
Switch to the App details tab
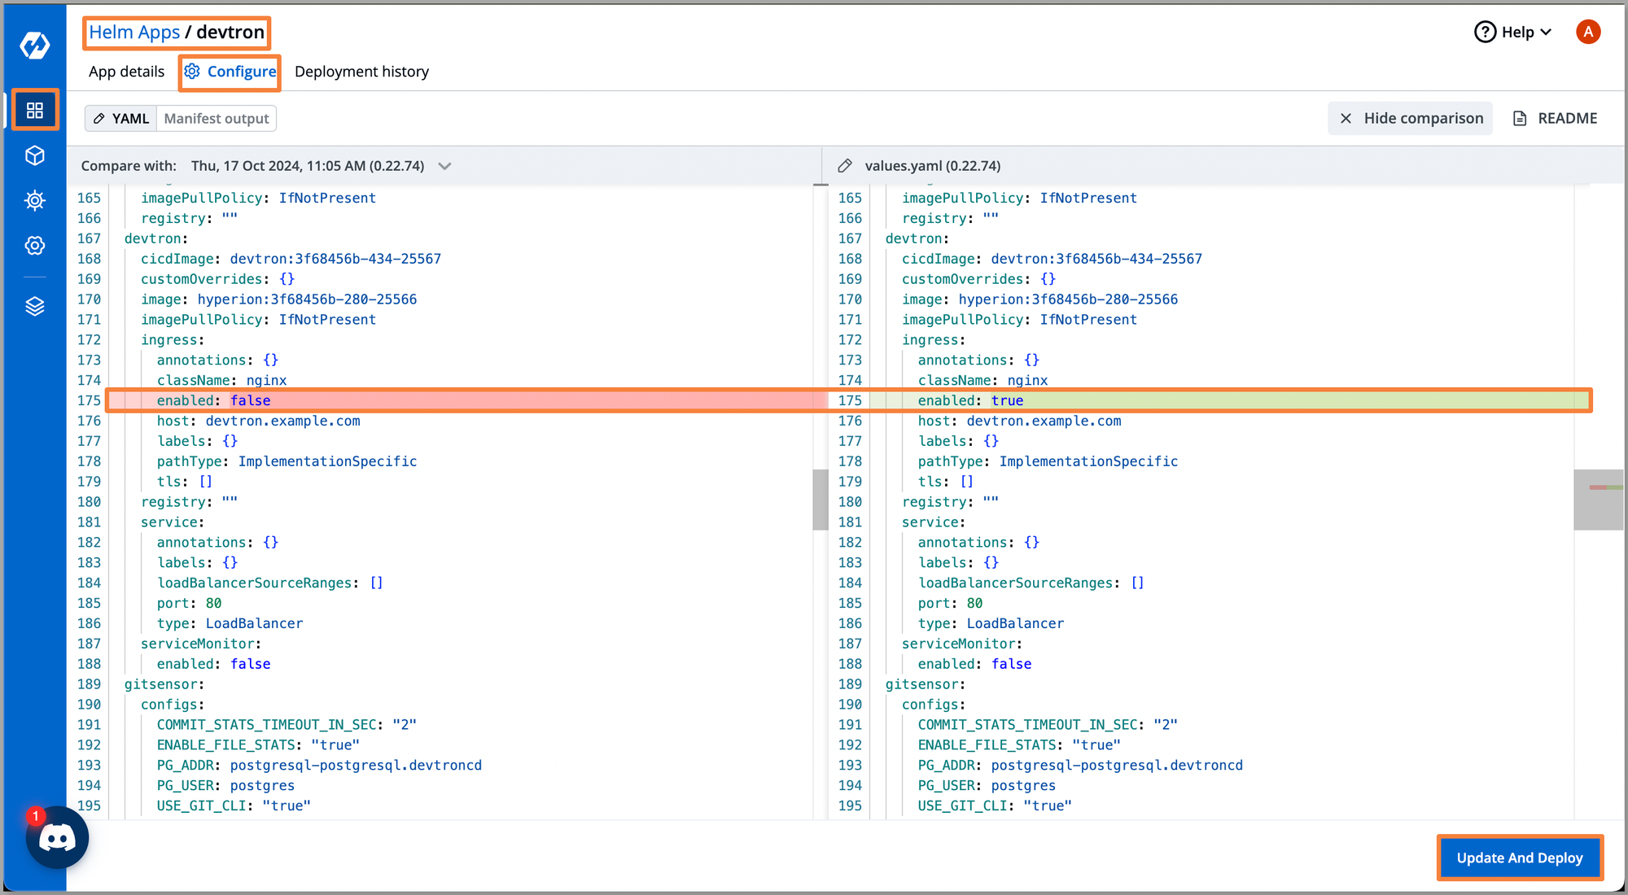pyautogui.click(x=126, y=72)
